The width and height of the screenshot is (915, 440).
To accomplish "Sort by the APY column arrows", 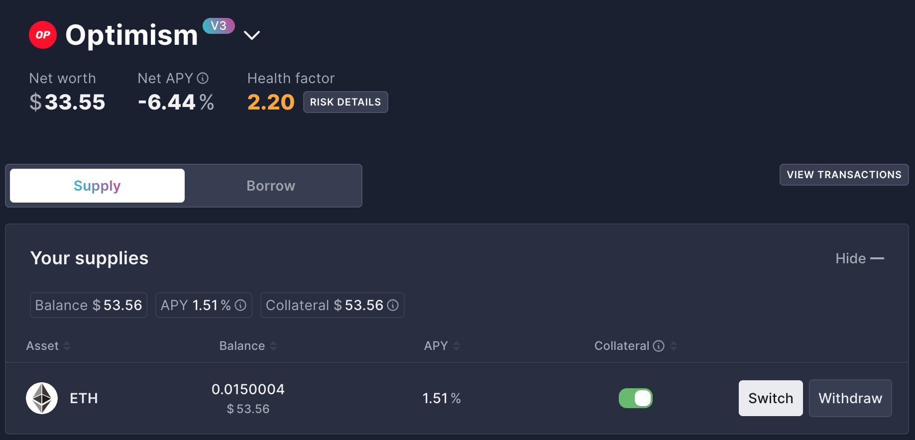I will [x=457, y=346].
